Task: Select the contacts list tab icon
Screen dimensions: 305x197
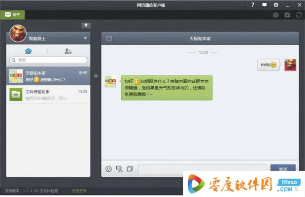Action: coord(68,51)
